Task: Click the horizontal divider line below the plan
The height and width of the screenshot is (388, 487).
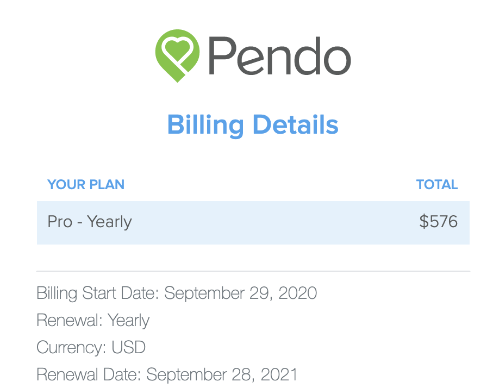Action: coord(253,271)
